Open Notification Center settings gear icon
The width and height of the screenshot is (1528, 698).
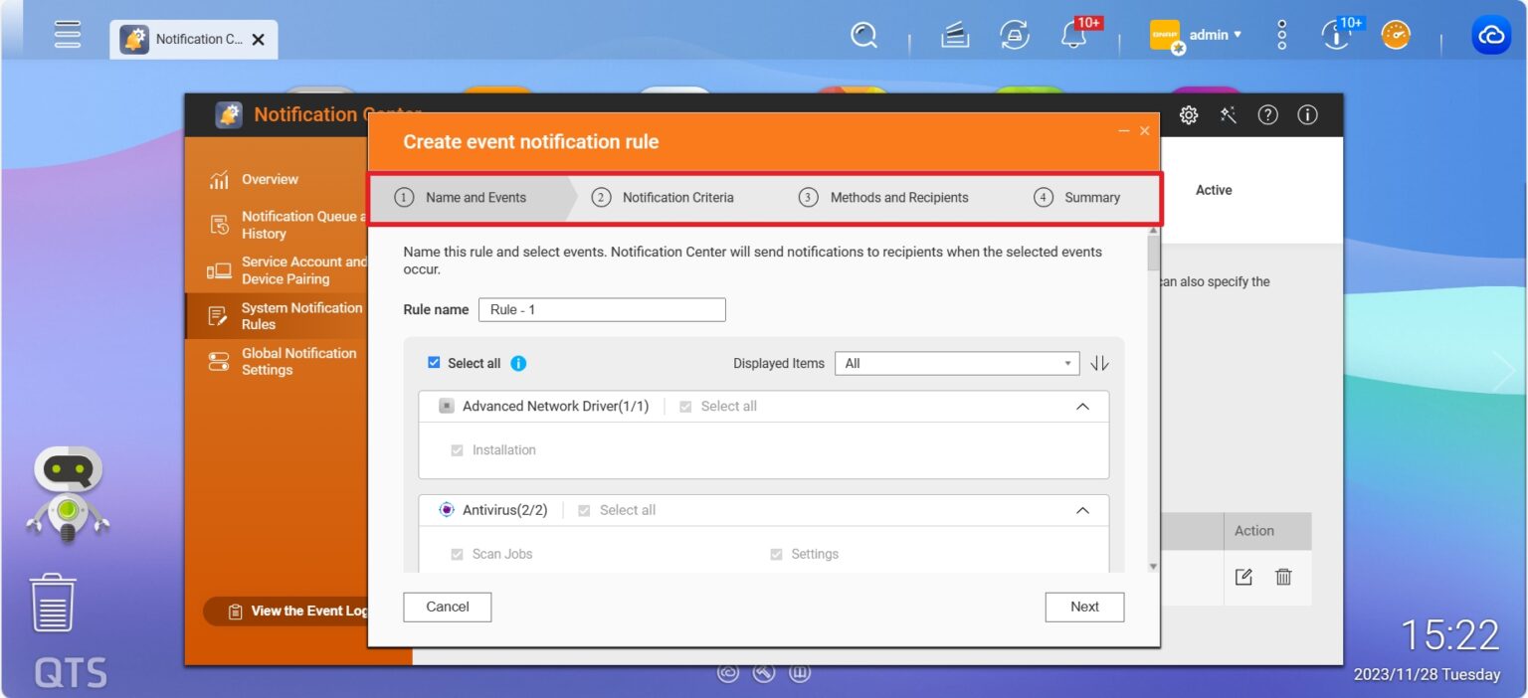[x=1189, y=115]
